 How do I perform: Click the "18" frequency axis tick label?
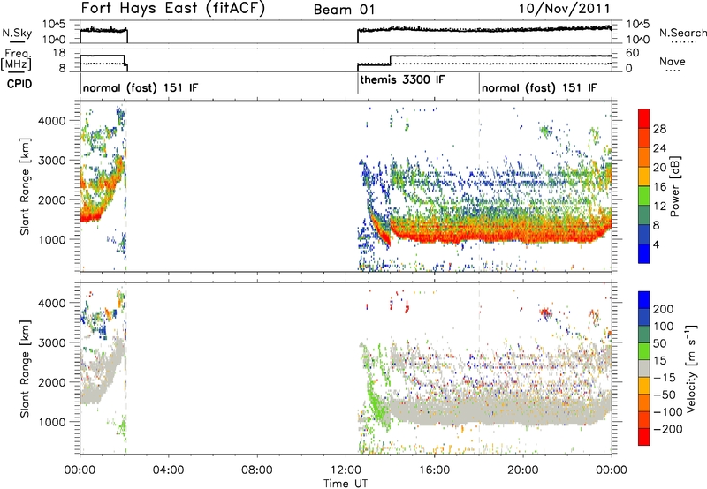[x=59, y=53]
